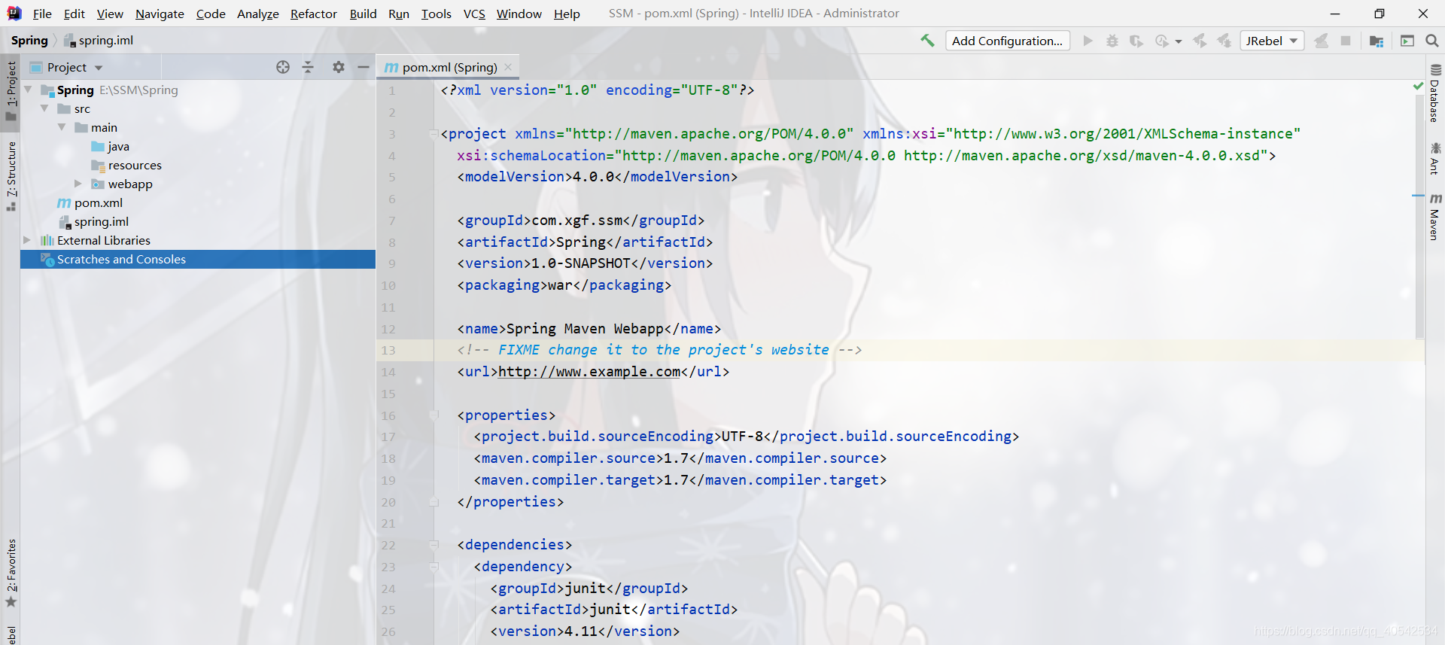
Task: Click Collapse All icon in Project panel
Action: 308,67
